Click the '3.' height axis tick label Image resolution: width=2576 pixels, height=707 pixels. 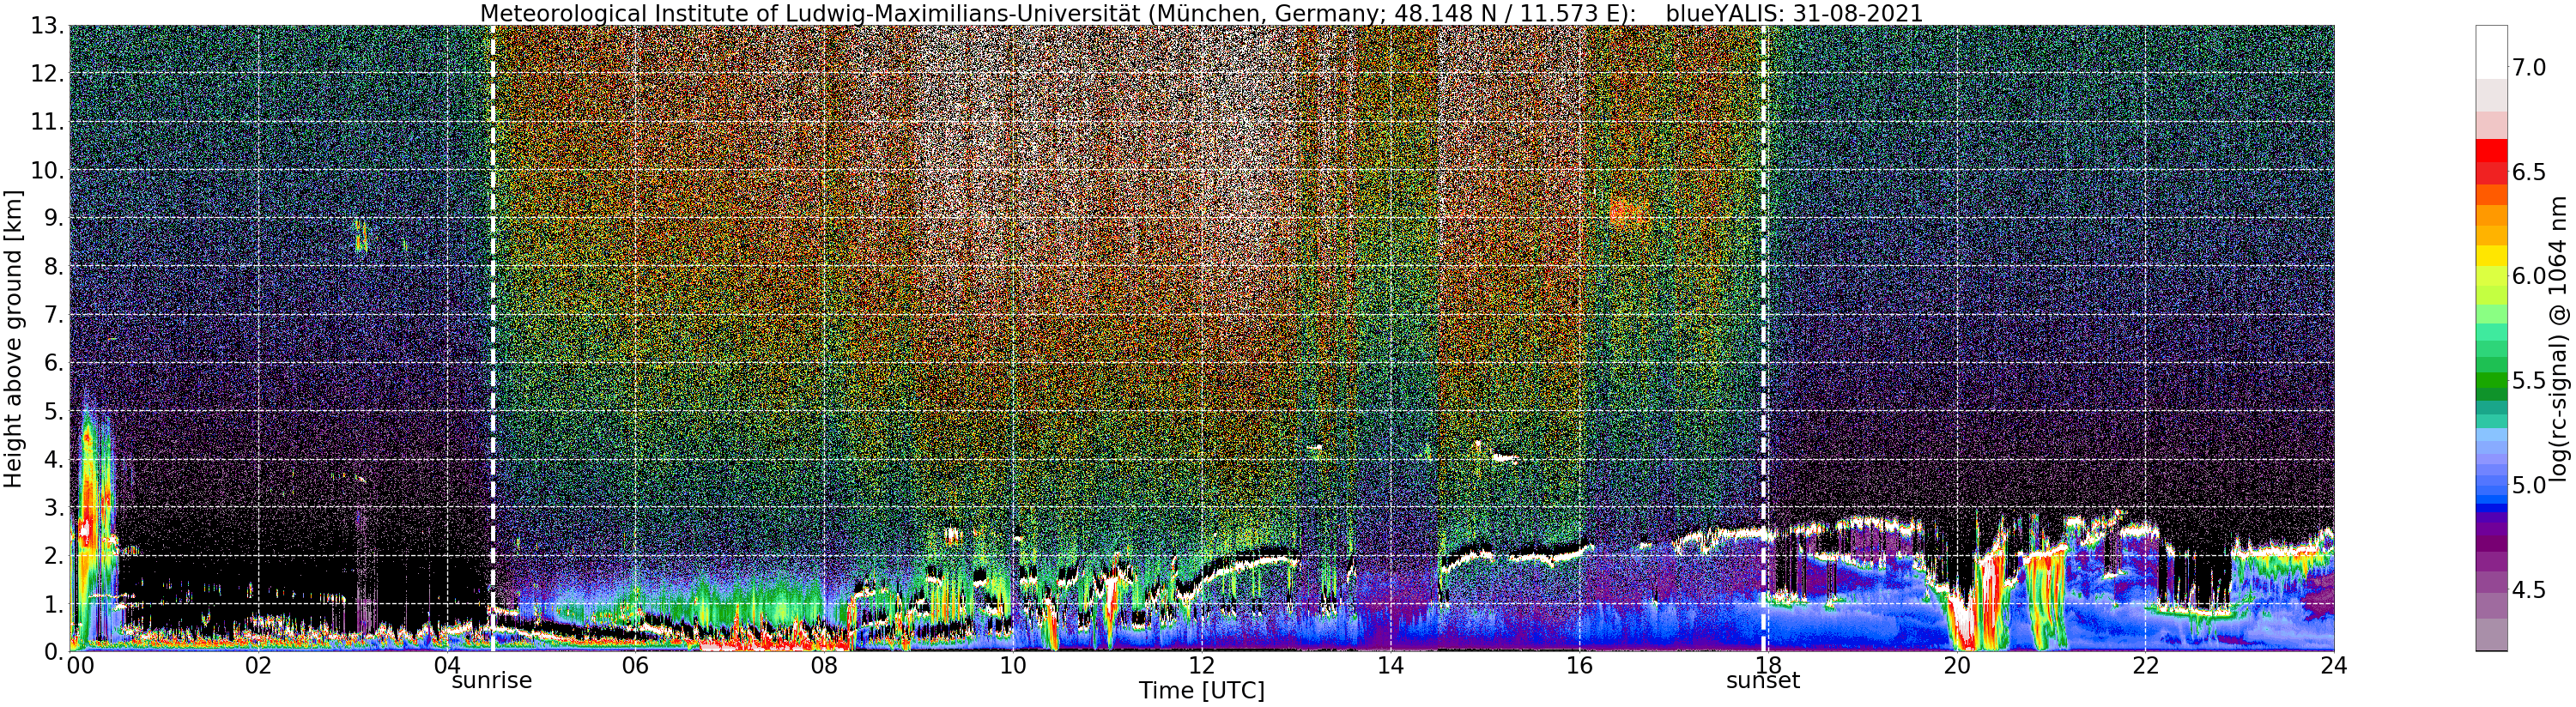click(x=53, y=507)
